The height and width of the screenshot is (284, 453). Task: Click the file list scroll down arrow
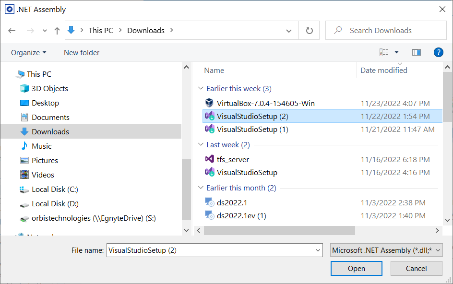[448, 220]
